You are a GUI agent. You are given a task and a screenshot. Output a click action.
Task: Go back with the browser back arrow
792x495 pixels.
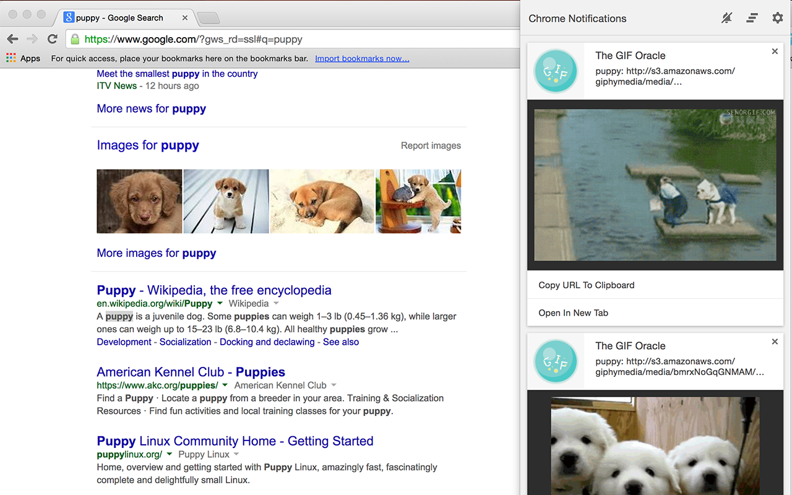pos(12,39)
